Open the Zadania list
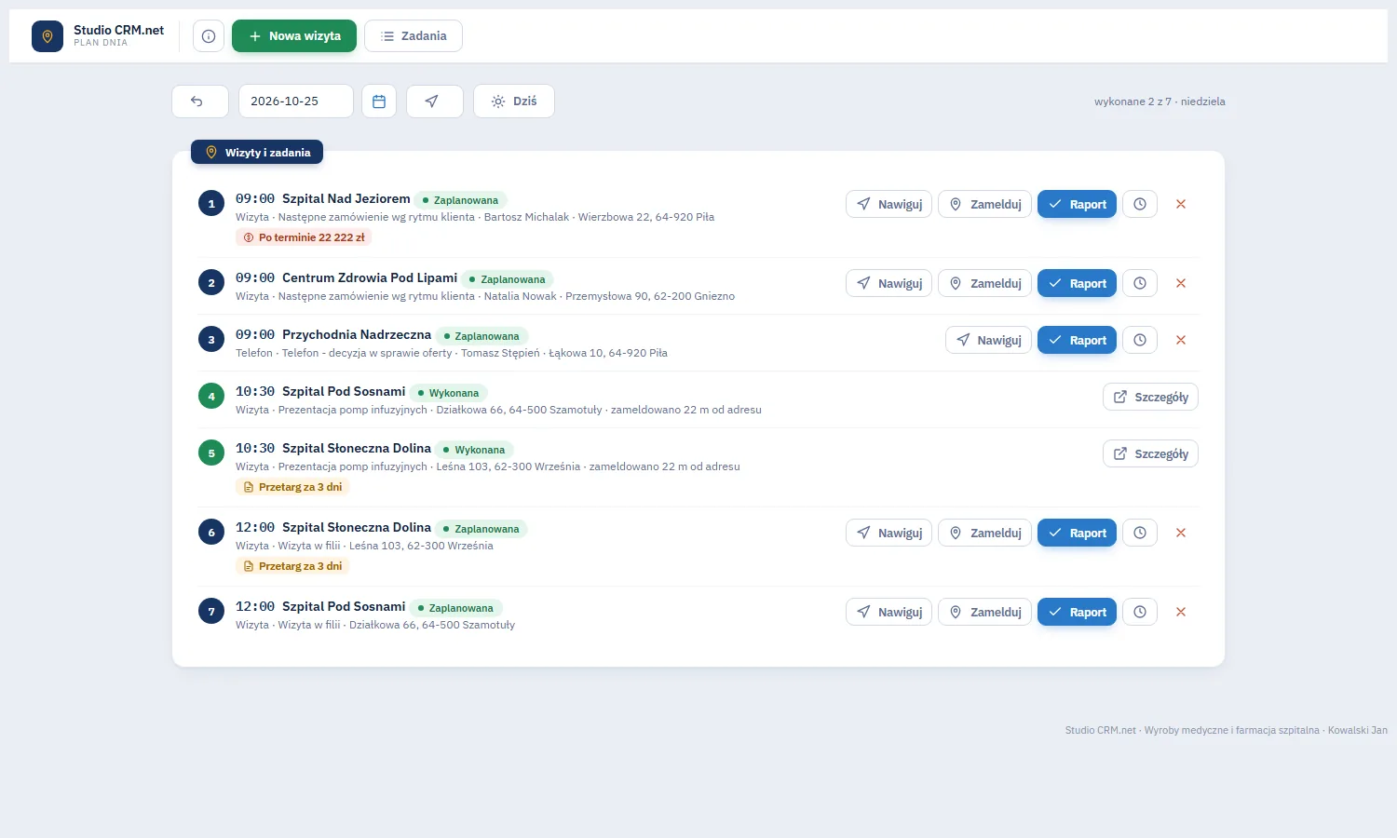Viewport: 1397px width, 838px height. (x=414, y=36)
